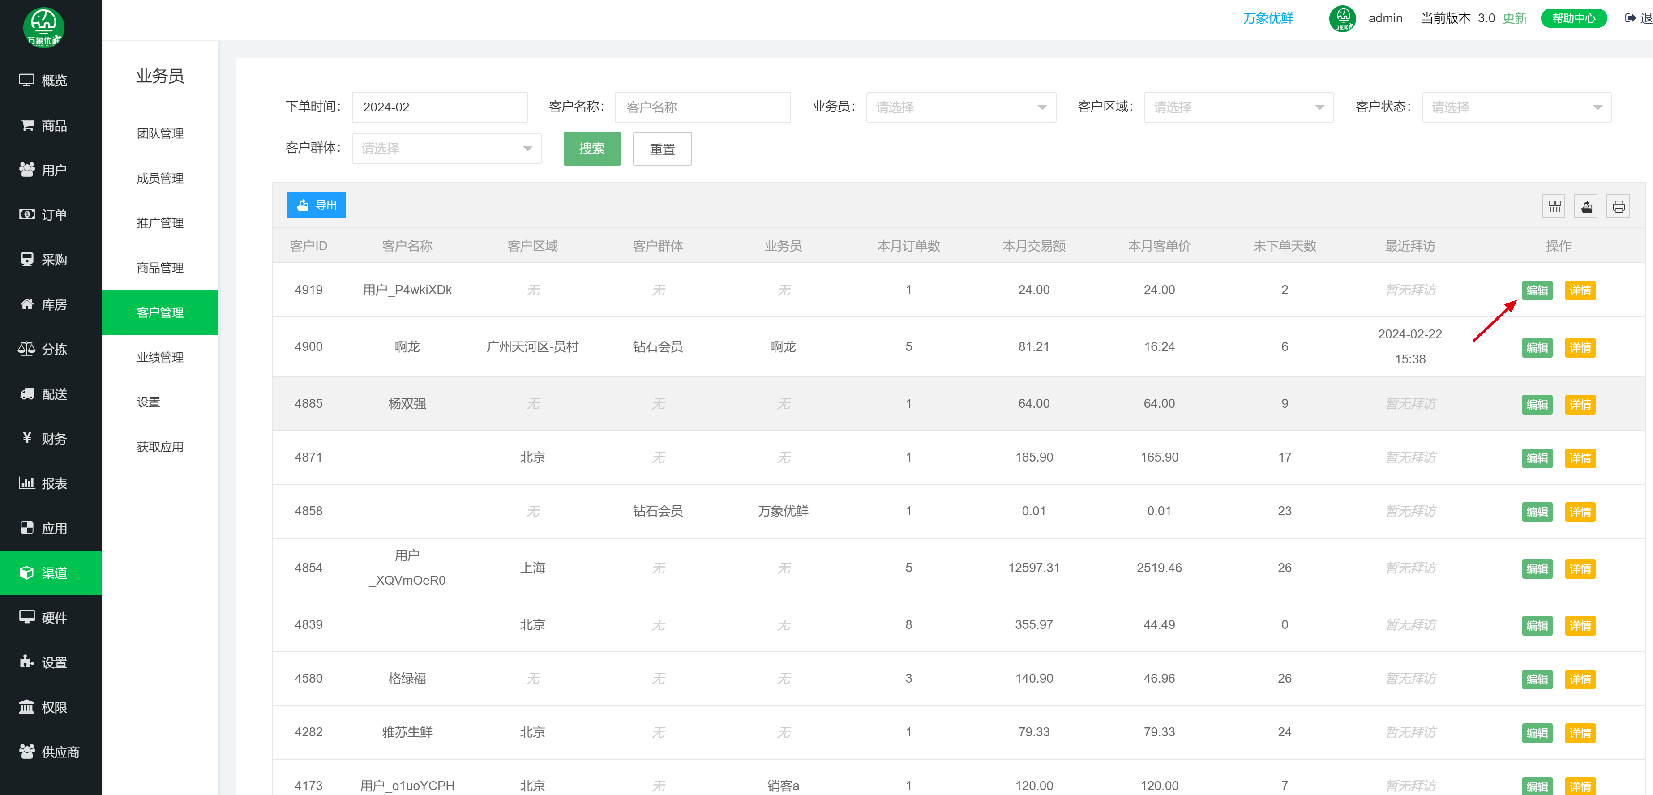
Task: Click the green 搜索 button
Action: coord(591,148)
